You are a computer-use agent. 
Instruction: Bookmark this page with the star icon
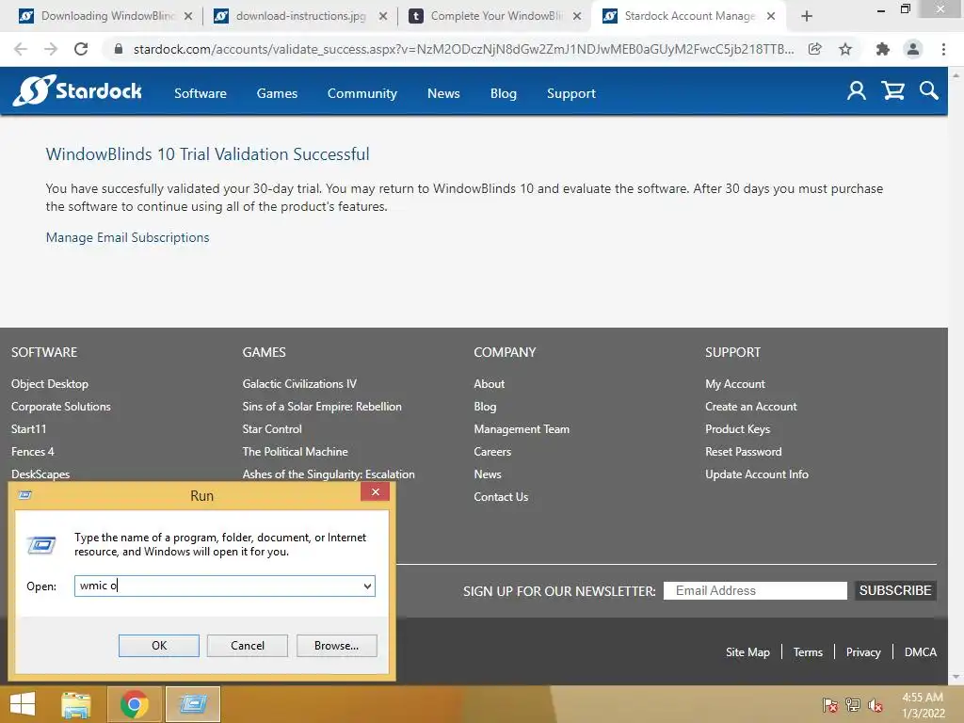pyautogui.click(x=845, y=49)
